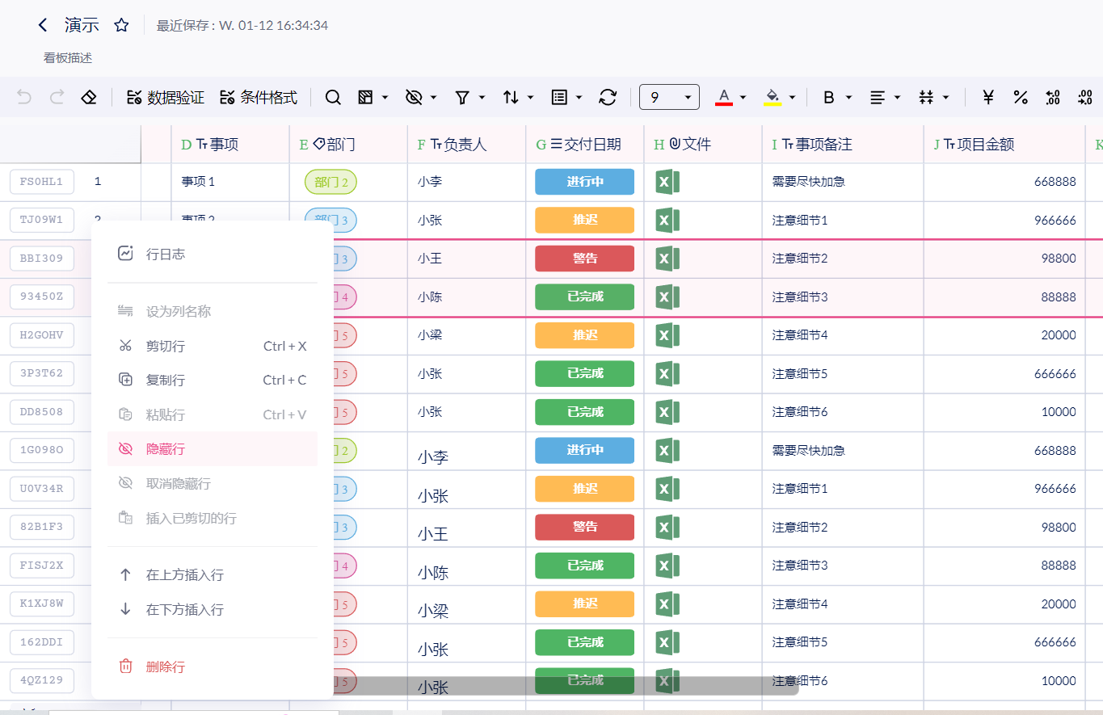Viewport: 1103px width, 715px height.
Task: Click the refresh sync icon
Action: click(x=608, y=97)
